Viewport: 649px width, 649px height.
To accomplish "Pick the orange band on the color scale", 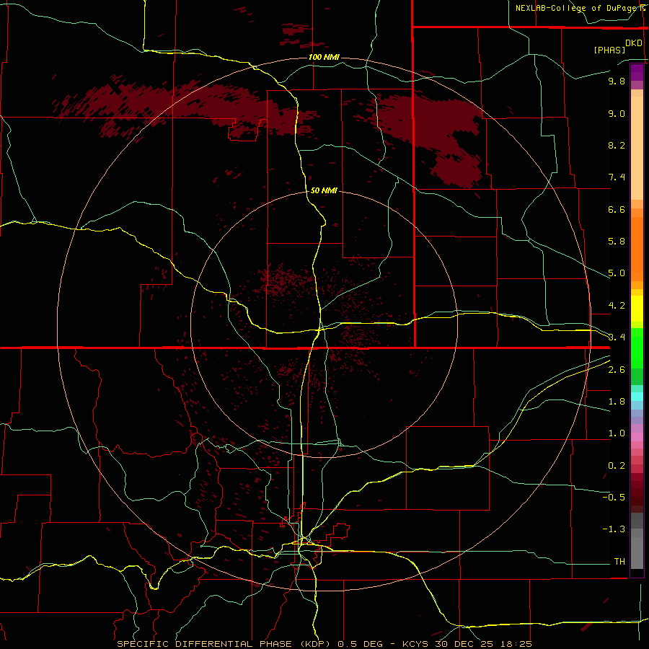I will [637, 250].
